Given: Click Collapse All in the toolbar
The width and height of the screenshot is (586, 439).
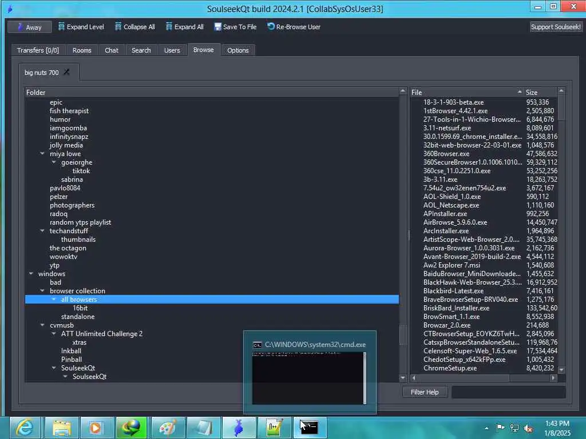Looking at the screenshot, I should pyautogui.click(x=135, y=27).
